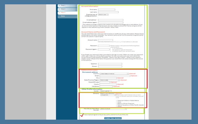Viewport: 198px width, 124px height.
Task: Open the Gender dropdown
Action: [x=106, y=91]
